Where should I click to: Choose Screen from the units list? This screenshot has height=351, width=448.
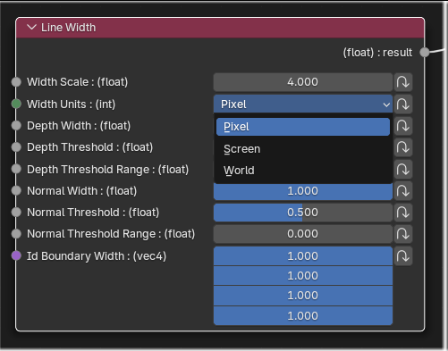[x=303, y=149]
